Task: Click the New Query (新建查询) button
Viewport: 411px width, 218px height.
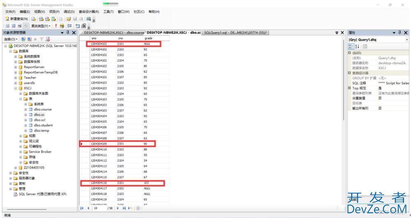Action: point(16,19)
